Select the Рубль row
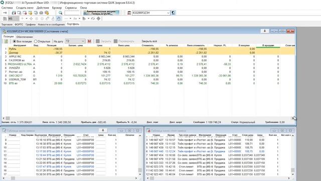The width and height of the screenshot is (321, 181). (x=148, y=49)
